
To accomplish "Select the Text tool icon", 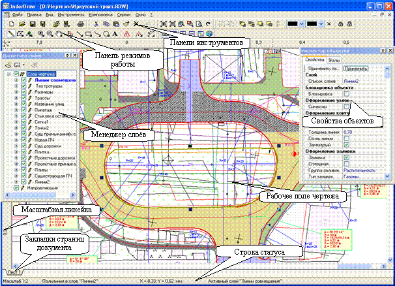I will pyautogui.click(x=116, y=33).
